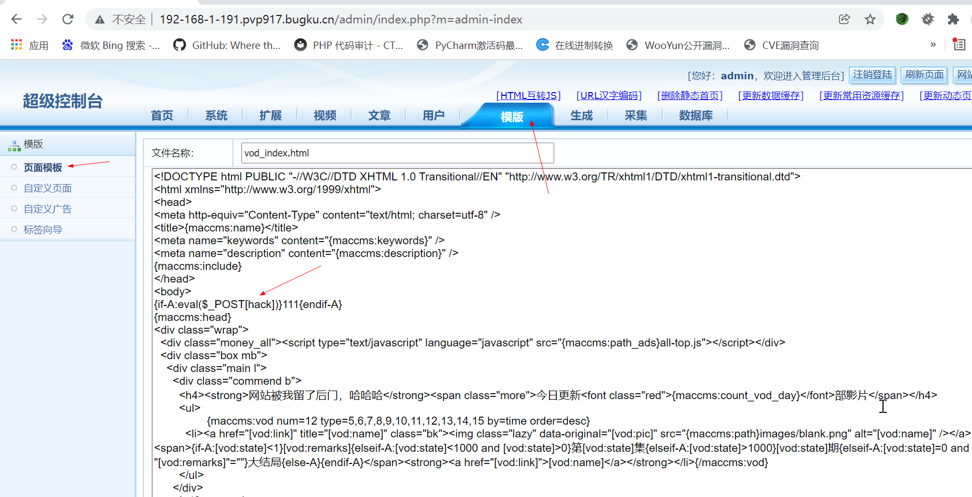972x497 pixels.
Task: Select 标签向导 in the sidebar
Action: pyautogui.click(x=43, y=229)
